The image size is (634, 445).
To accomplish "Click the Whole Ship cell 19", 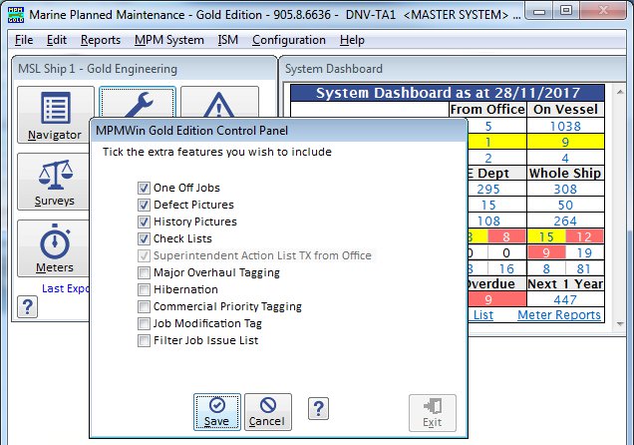I will [585, 252].
